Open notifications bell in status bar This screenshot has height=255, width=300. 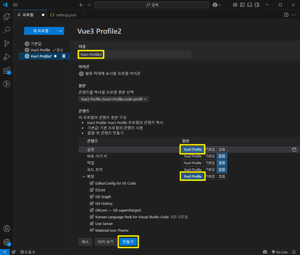(x=294, y=252)
